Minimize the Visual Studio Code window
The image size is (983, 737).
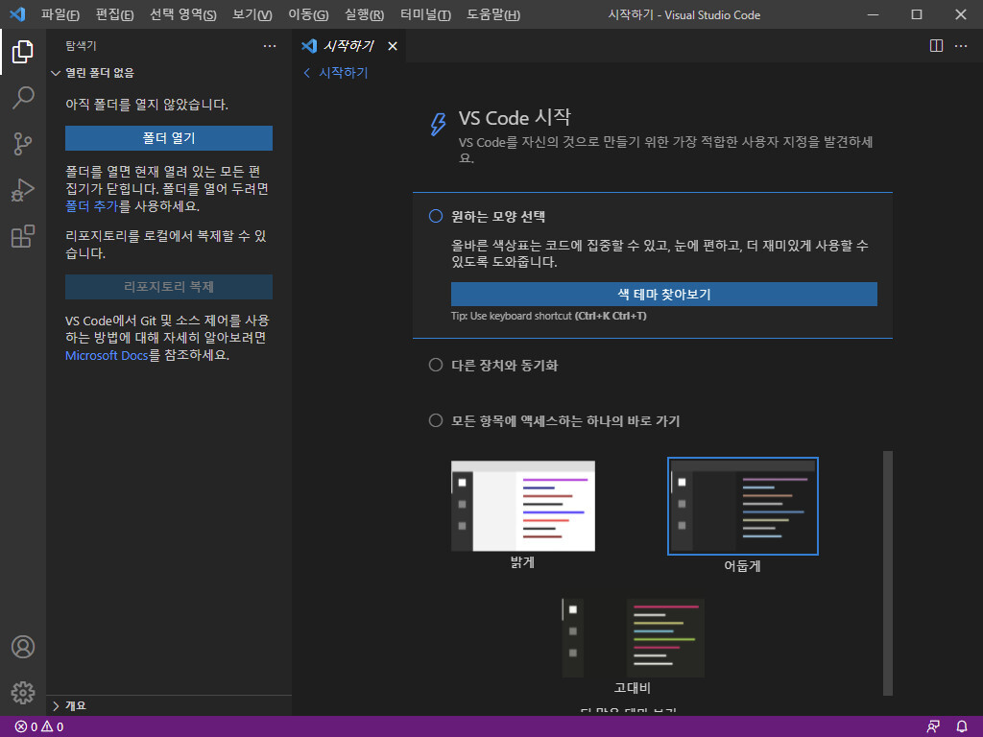tap(873, 14)
